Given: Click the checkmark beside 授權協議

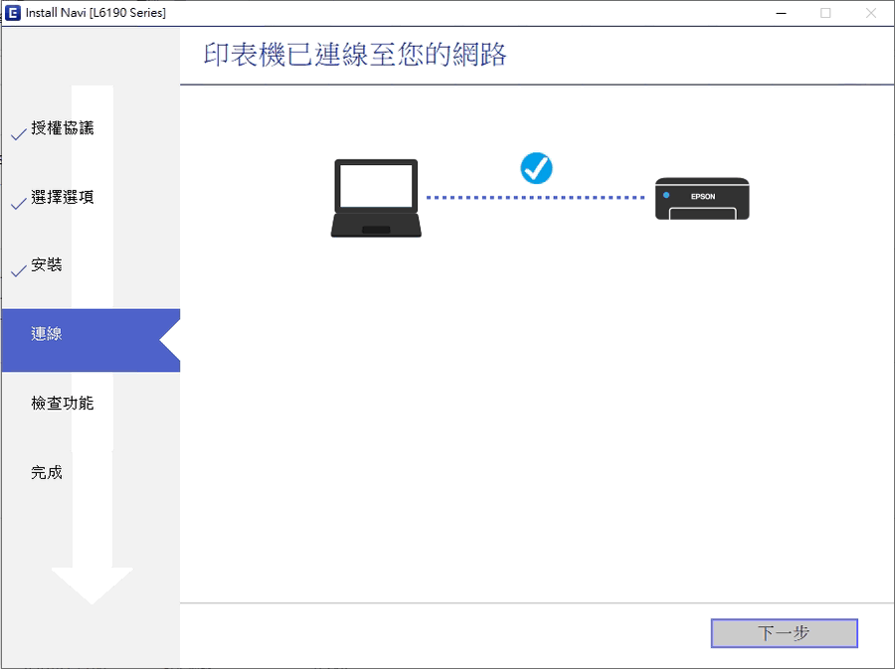Looking at the screenshot, I should tap(18, 134).
